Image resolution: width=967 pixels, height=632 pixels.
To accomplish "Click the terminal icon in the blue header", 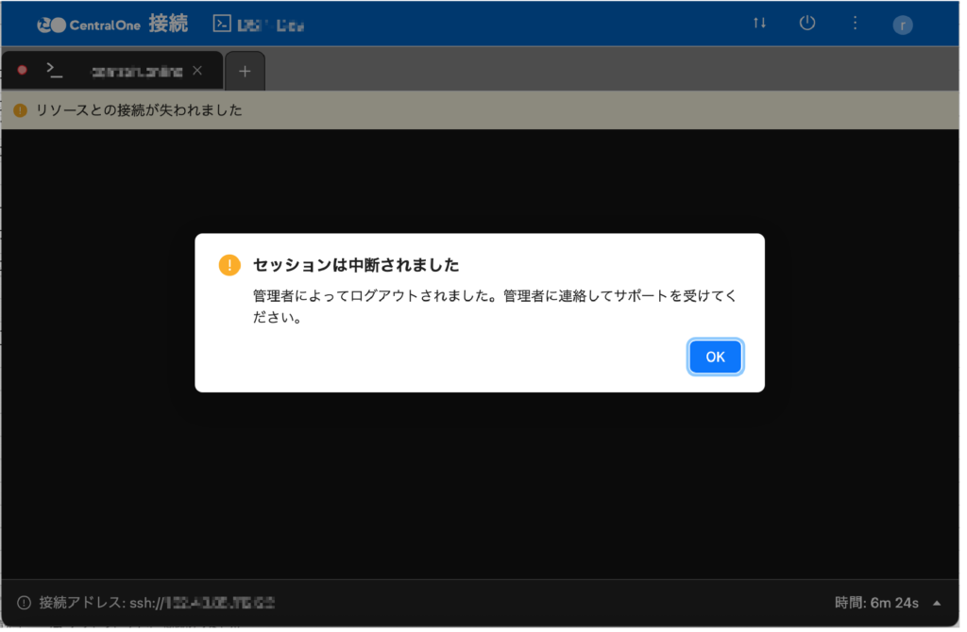I will click(223, 24).
